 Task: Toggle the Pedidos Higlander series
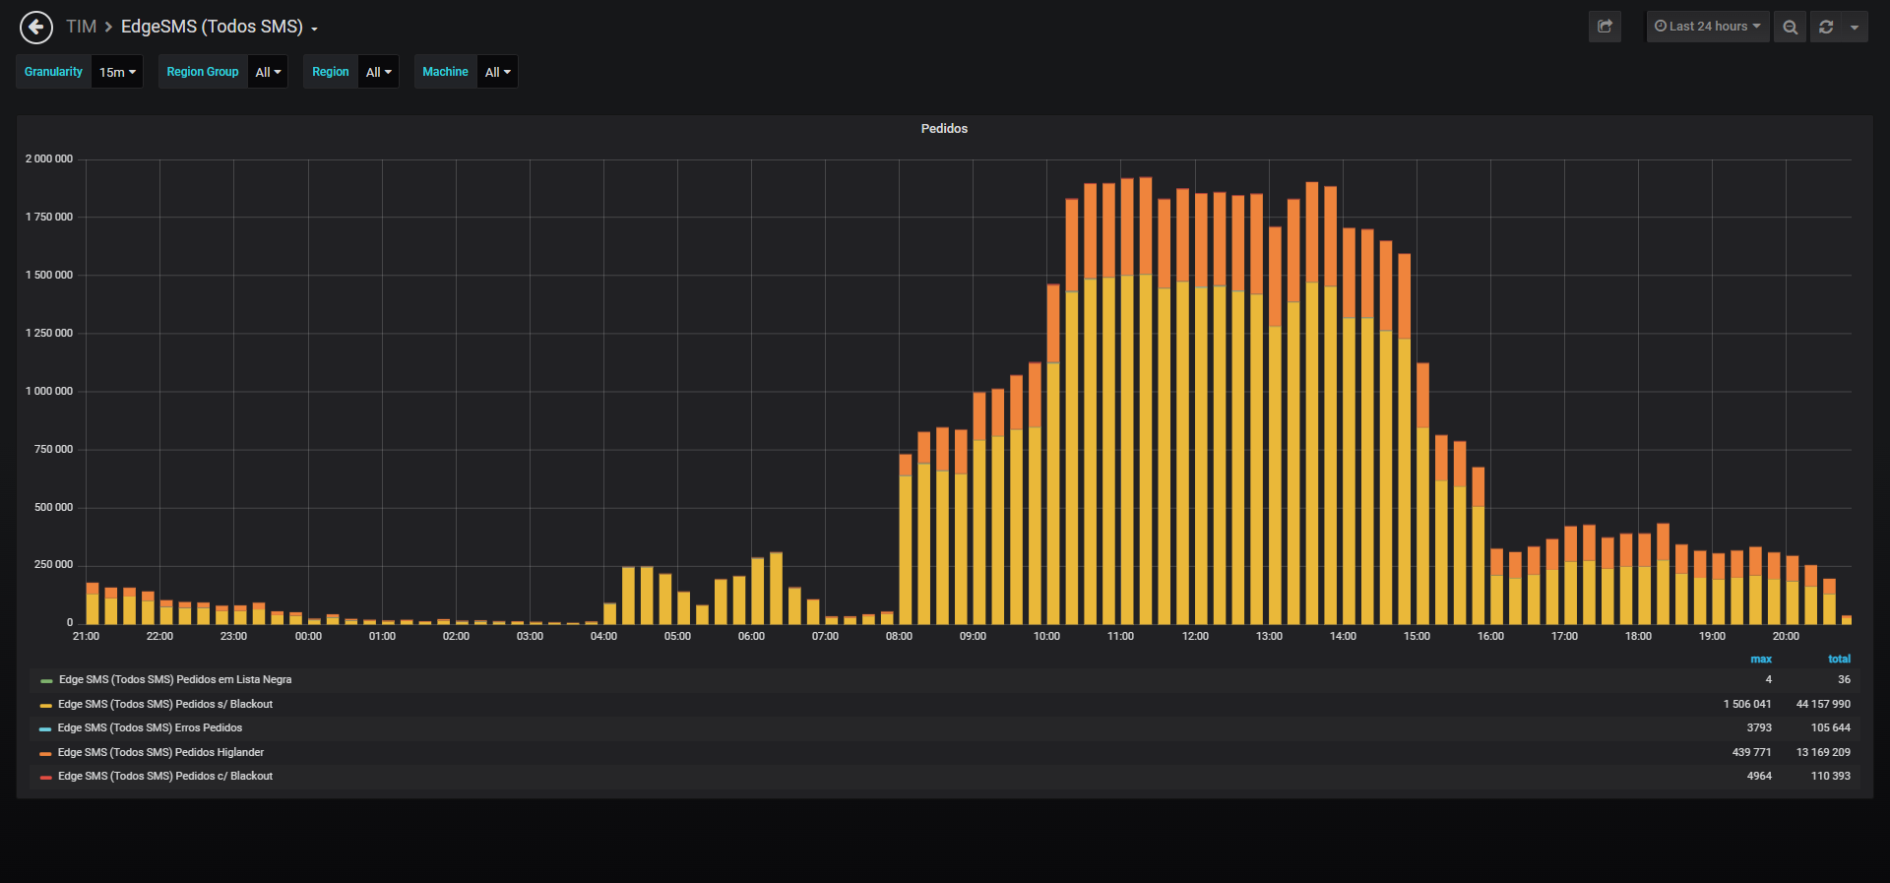coord(160,752)
